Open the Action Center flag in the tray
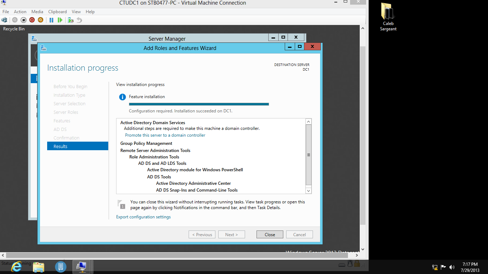This screenshot has height=274, width=488. click(x=443, y=267)
